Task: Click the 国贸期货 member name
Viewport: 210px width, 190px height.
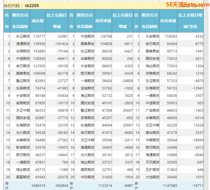Action: (x=88, y=169)
